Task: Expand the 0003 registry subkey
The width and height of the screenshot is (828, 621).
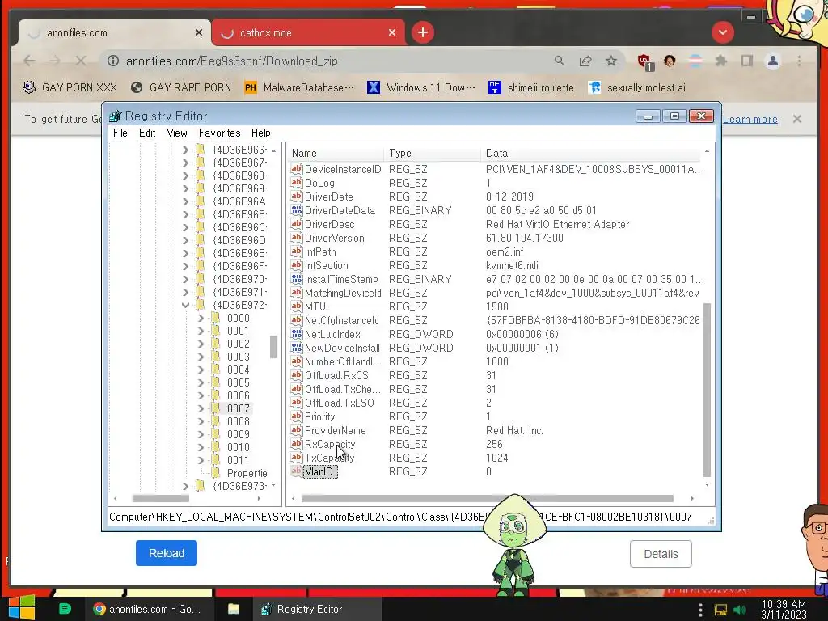Action: tap(201, 357)
